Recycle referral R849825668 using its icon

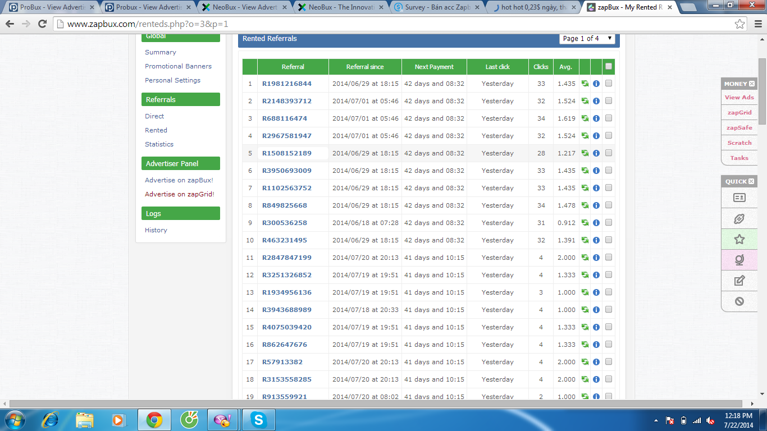585,205
